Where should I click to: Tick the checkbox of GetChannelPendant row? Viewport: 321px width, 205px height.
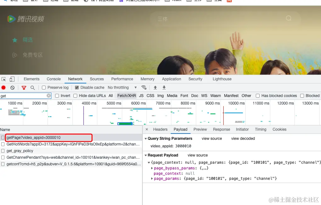click(x=3, y=157)
